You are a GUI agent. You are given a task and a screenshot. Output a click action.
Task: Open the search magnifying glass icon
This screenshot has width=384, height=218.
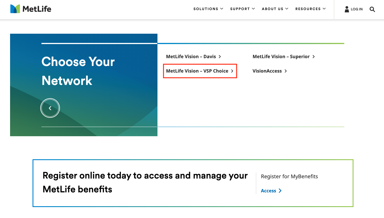pyautogui.click(x=372, y=9)
